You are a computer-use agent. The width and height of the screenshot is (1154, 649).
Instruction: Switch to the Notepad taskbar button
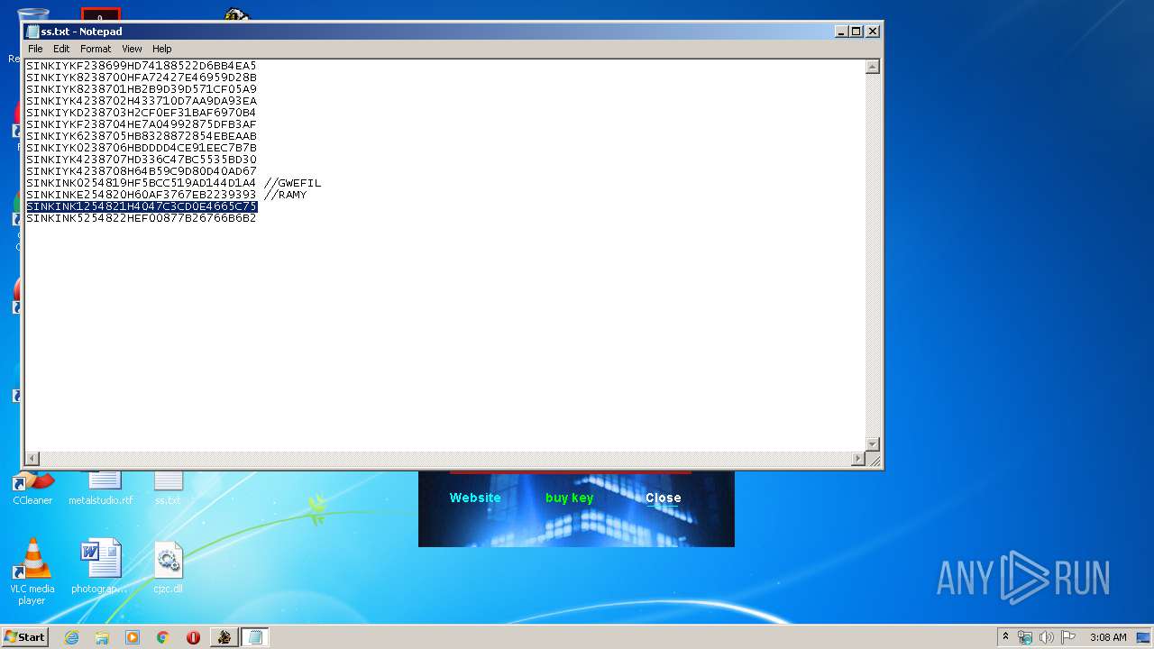click(255, 637)
